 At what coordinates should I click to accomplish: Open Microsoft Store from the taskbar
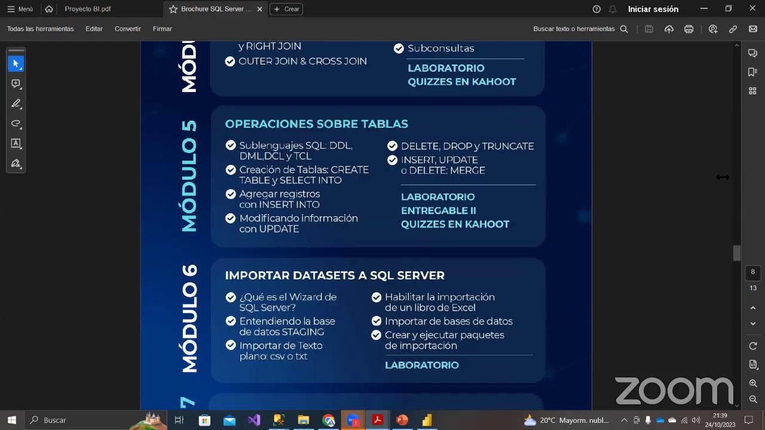point(204,420)
